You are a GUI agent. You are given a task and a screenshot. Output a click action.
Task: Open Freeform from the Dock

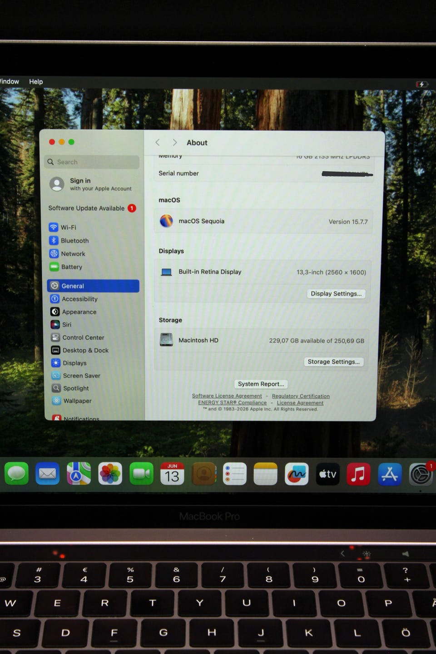297,474
